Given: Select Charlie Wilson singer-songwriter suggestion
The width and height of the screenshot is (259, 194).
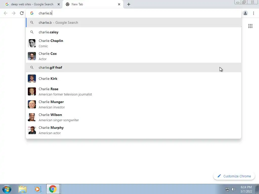Looking at the screenshot, I should 134,117.
